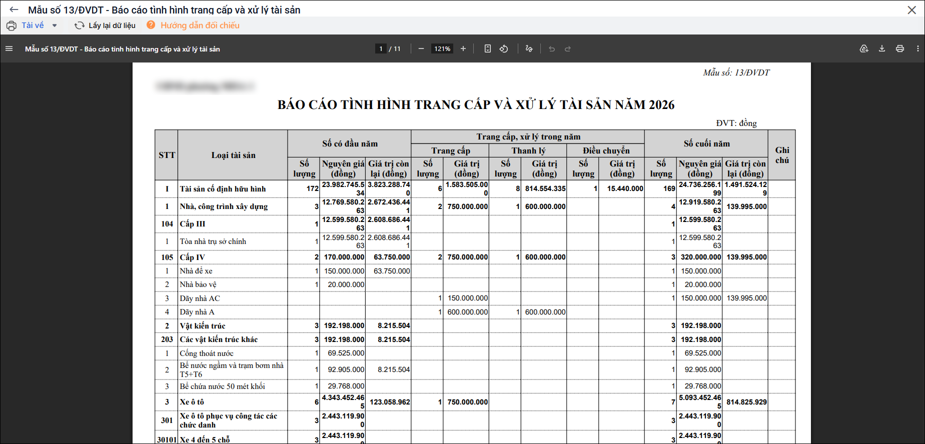Click the Số có đầu năm header

[x=350, y=143]
